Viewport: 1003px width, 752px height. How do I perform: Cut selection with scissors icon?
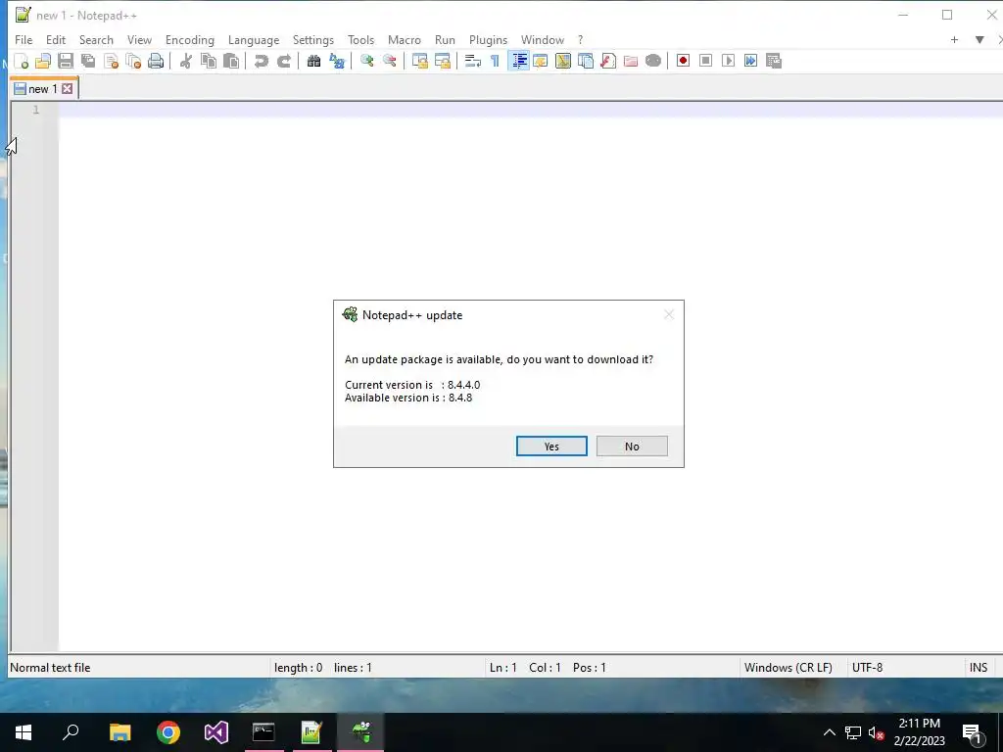click(x=185, y=61)
